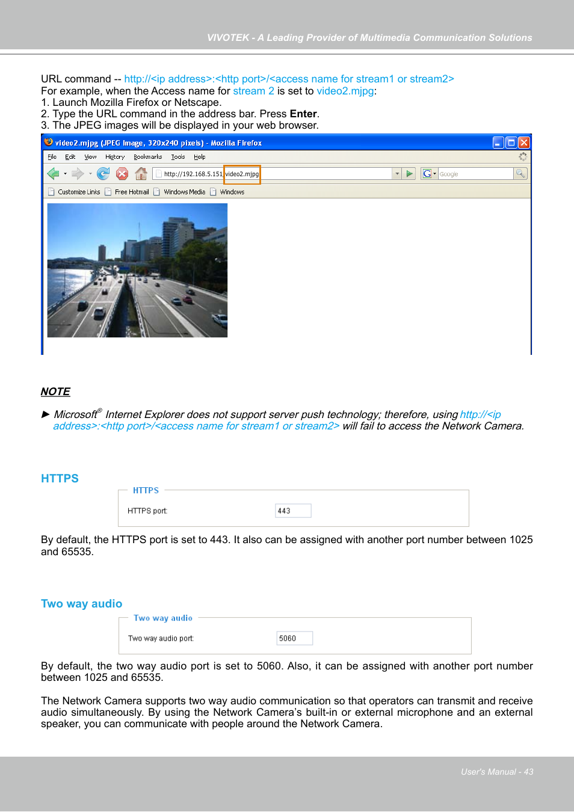Maximize the Firefox window

click(511, 143)
